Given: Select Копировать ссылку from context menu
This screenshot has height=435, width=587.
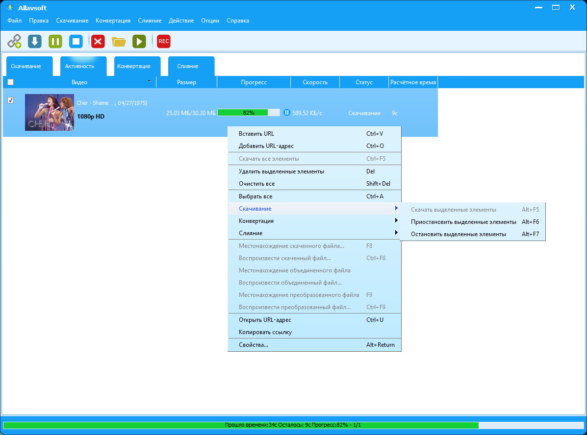Looking at the screenshot, I should (265, 332).
